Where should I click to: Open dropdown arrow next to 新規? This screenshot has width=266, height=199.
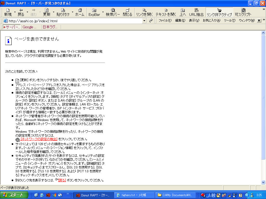point(15,12)
